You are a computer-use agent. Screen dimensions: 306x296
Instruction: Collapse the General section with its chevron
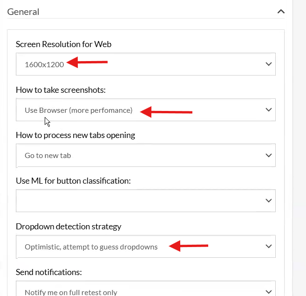coord(281,12)
